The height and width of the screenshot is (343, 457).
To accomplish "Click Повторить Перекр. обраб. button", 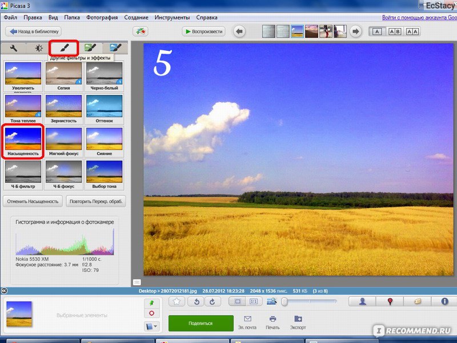I will click(x=96, y=201).
